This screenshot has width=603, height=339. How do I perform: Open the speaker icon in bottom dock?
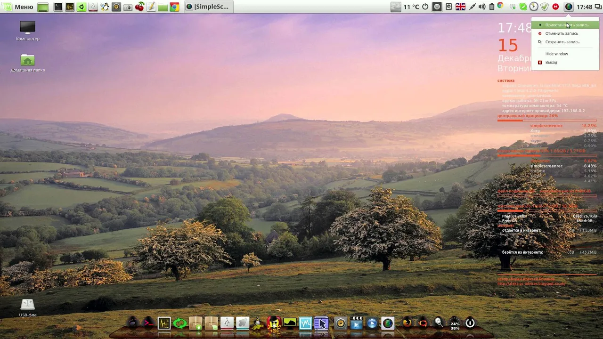(x=341, y=323)
